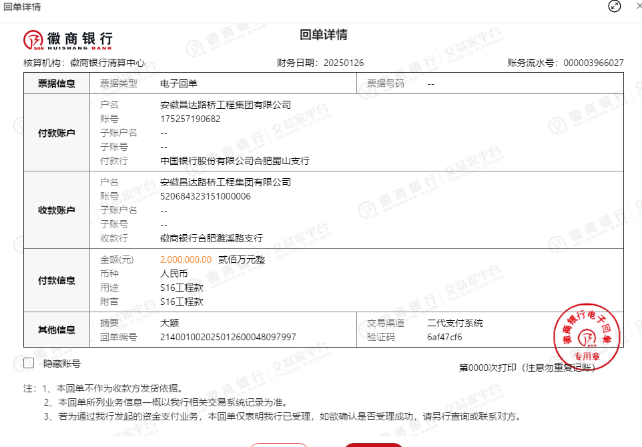
Task: Click the white outlined bottom button
Action: 279,444
